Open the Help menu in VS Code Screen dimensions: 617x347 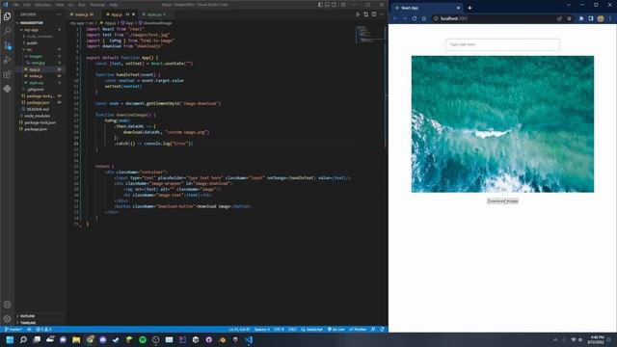pyautogui.click(x=114, y=5)
